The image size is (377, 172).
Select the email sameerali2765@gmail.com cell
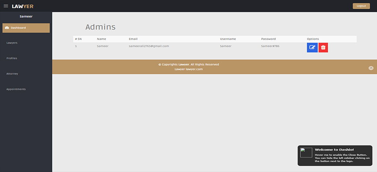[148, 46]
